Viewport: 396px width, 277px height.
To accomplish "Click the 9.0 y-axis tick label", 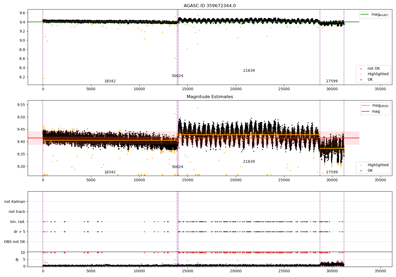I will pyautogui.click(x=22, y=40).
